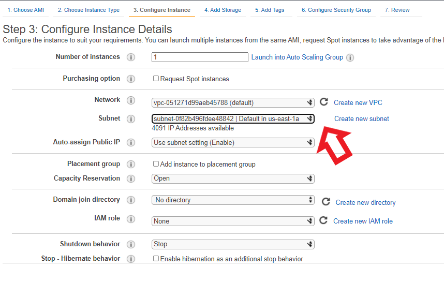This screenshot has height=283, width=444.
Task: Enable Request Spot instances checkbox
Action: pos(156,79)
